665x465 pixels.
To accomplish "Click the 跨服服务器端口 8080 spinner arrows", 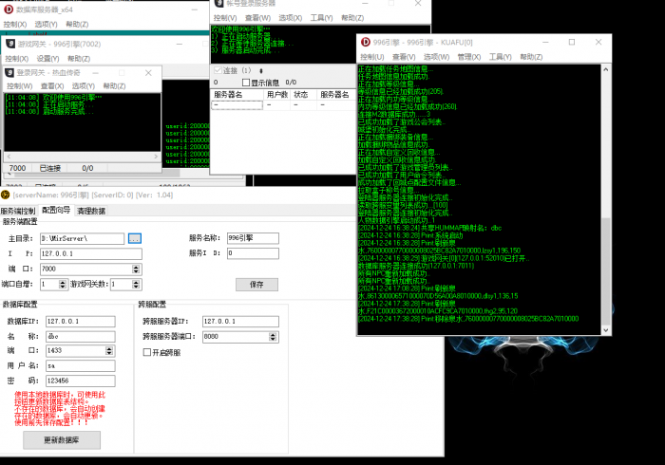I will tap(273, 337).
